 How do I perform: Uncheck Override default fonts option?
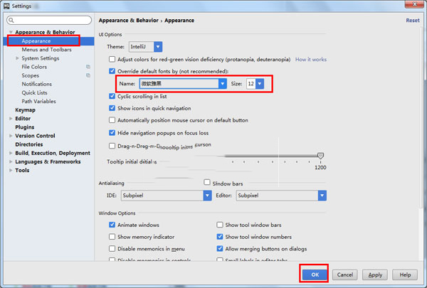112,71
